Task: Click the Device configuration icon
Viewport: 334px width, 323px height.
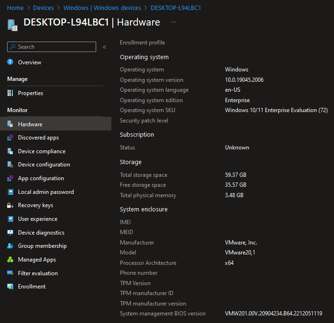Action: 10,165
